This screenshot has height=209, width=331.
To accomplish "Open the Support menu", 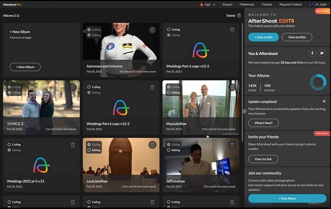I will point(227,4).
